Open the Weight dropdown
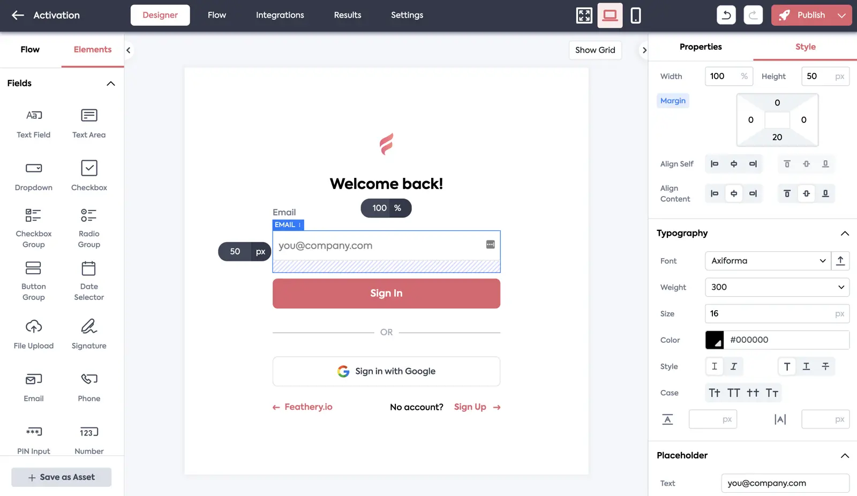The height and width of the screenshot is (496, 857). pyautogui.click(x=777, y=287)
